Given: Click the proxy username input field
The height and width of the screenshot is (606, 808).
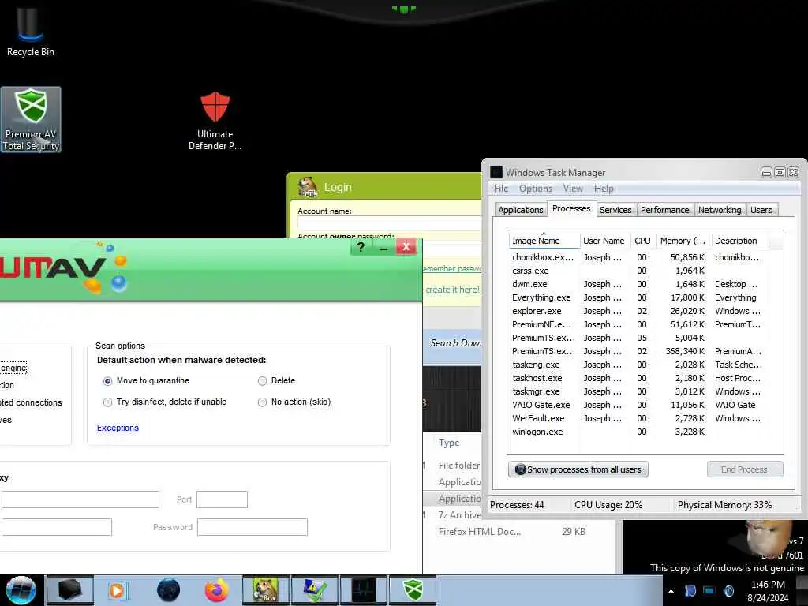Looking at the screenshot, I should point(56,527).
